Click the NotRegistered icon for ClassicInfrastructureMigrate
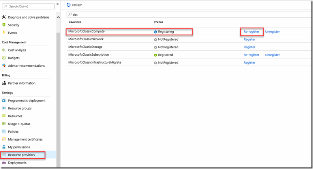 click(x=156, y=63)
